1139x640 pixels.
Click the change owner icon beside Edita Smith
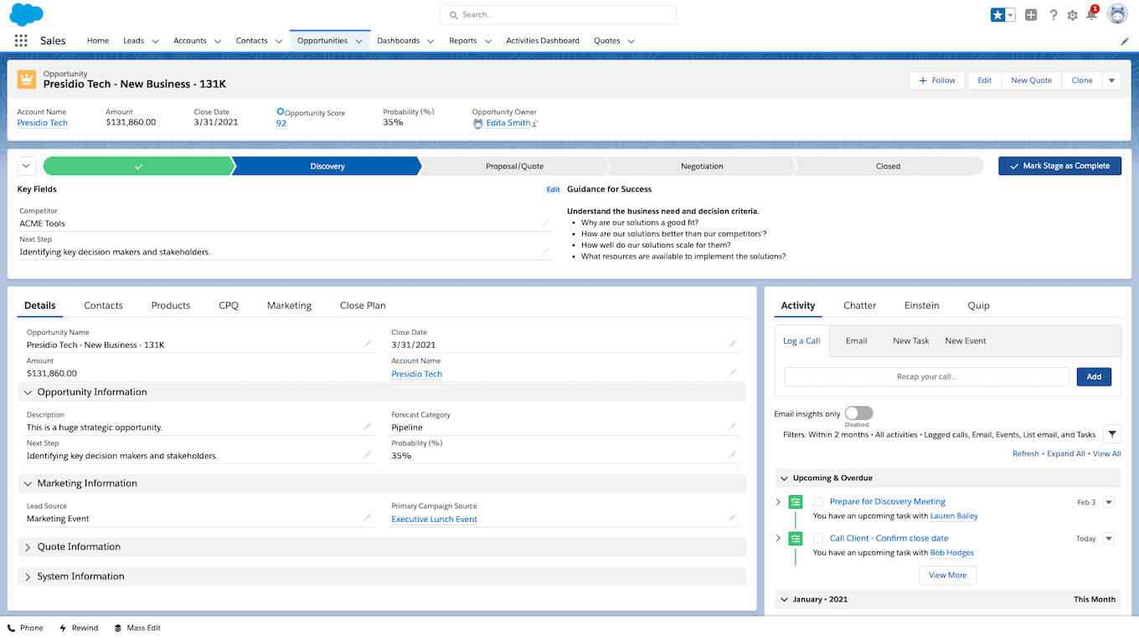pyautogui.click(x=535, y=123)
